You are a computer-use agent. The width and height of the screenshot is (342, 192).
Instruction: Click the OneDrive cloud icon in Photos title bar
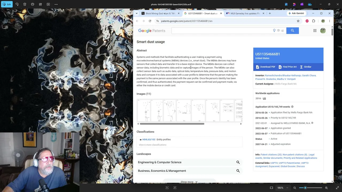[310, 4]
